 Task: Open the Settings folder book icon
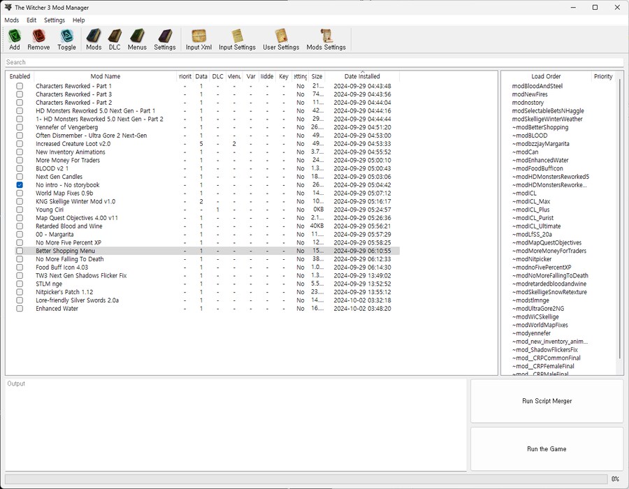(165, 40)
